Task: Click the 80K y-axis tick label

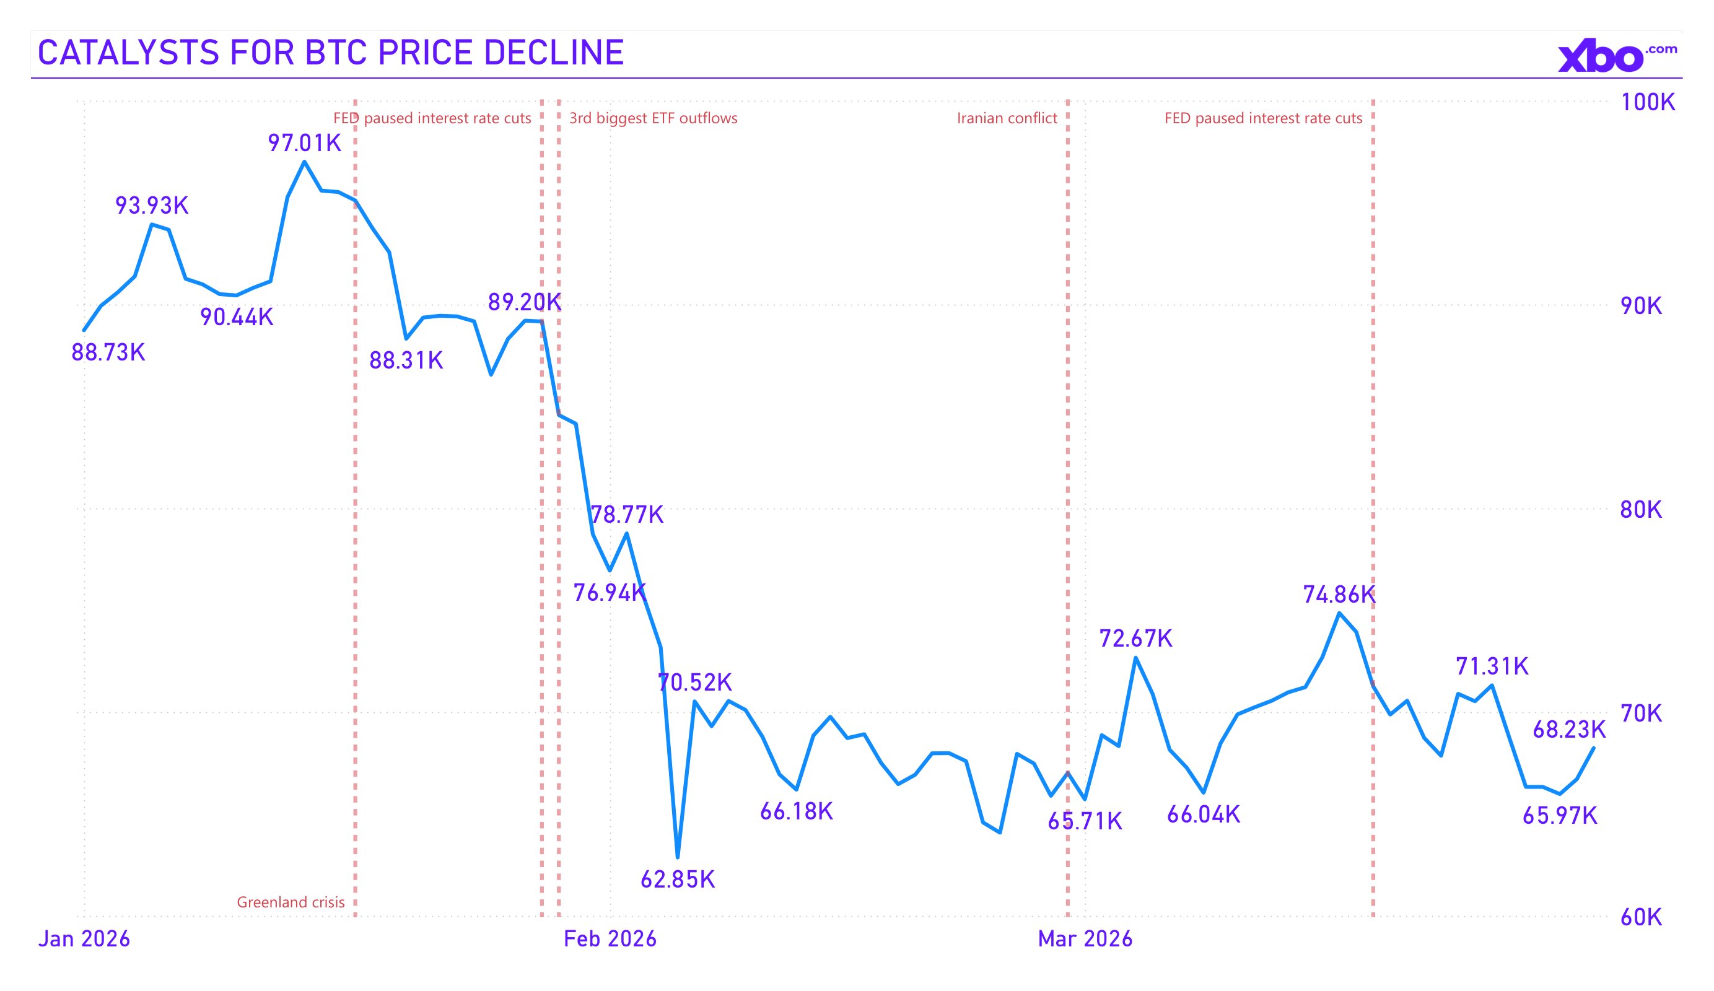Action: point(1640,510)
